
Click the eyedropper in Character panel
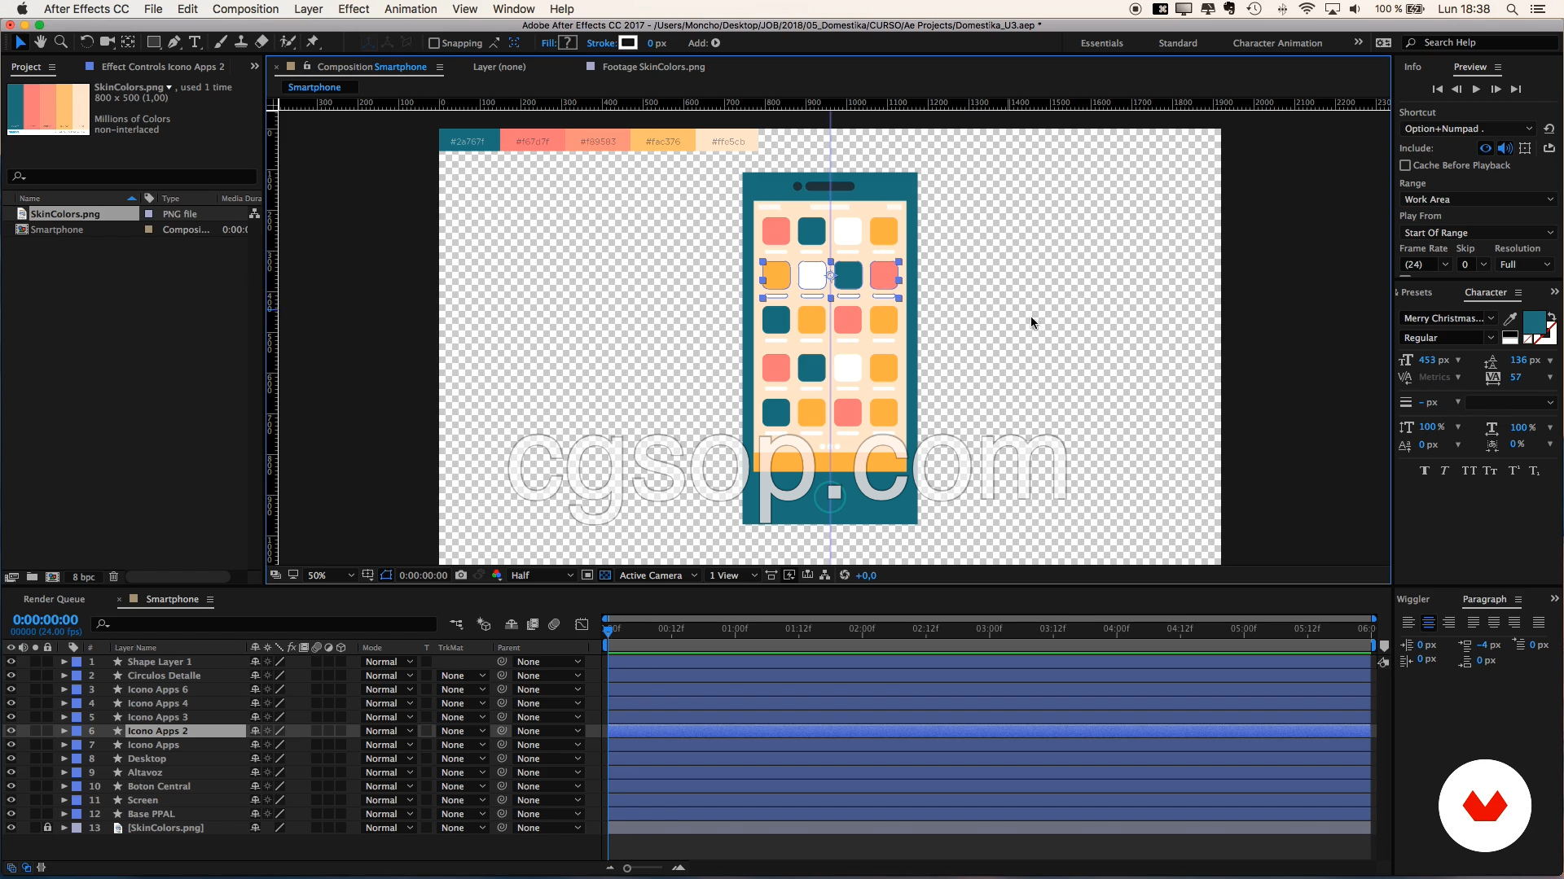(1510, 318)
